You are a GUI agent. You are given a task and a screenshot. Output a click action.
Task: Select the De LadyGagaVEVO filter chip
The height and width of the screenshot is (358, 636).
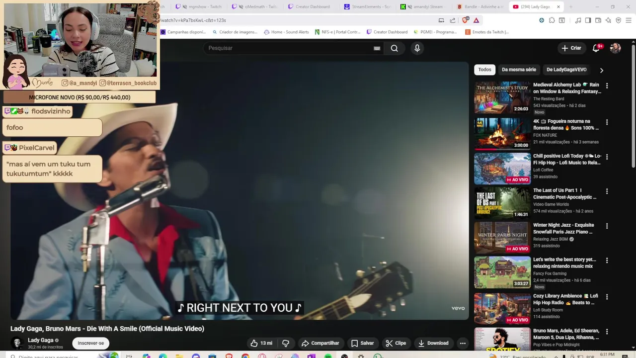pos(566,70)
